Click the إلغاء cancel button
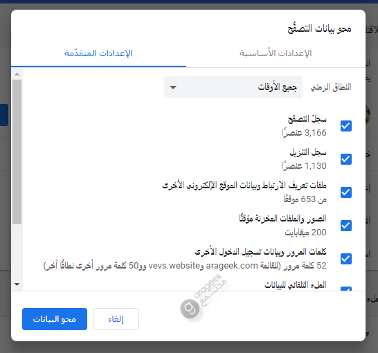 coord(116,319)
